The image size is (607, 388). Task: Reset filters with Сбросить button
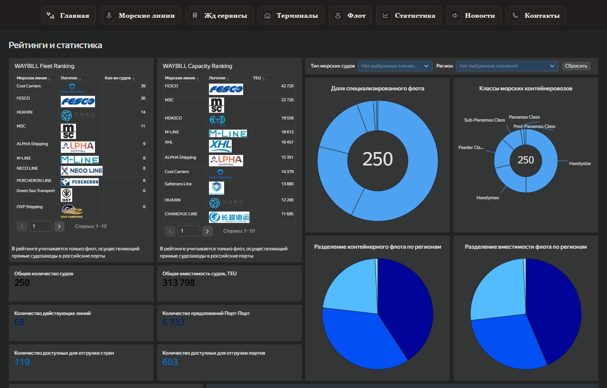point(576,66)
